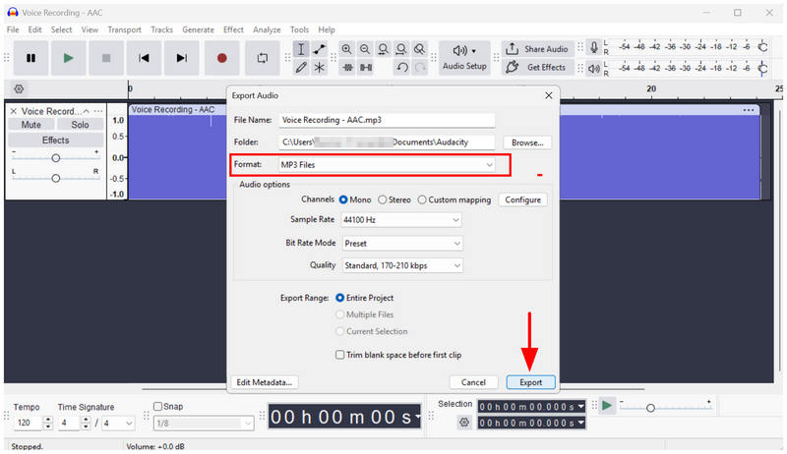The image size is (787, 454).
Task: Open the selection start time format arrow
Action: tap(581, 407)
